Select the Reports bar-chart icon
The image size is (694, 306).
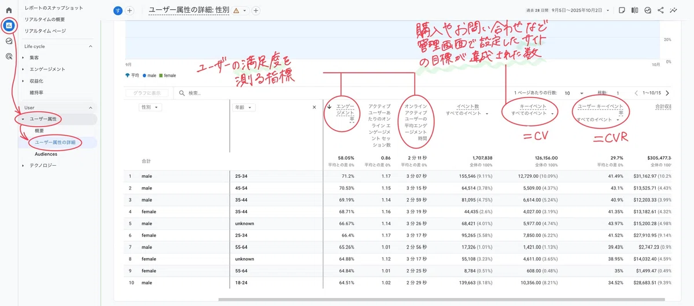pos(9,25)
